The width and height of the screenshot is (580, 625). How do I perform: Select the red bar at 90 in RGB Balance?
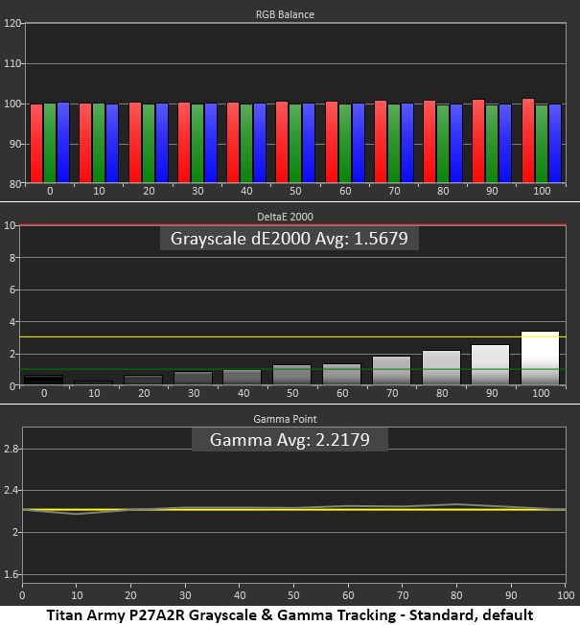[x=478, y=141]
